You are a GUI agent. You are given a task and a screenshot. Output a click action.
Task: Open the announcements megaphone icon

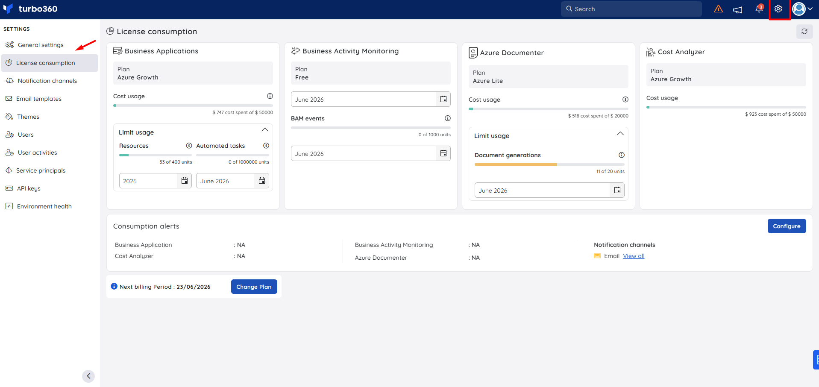pos(738,9)
